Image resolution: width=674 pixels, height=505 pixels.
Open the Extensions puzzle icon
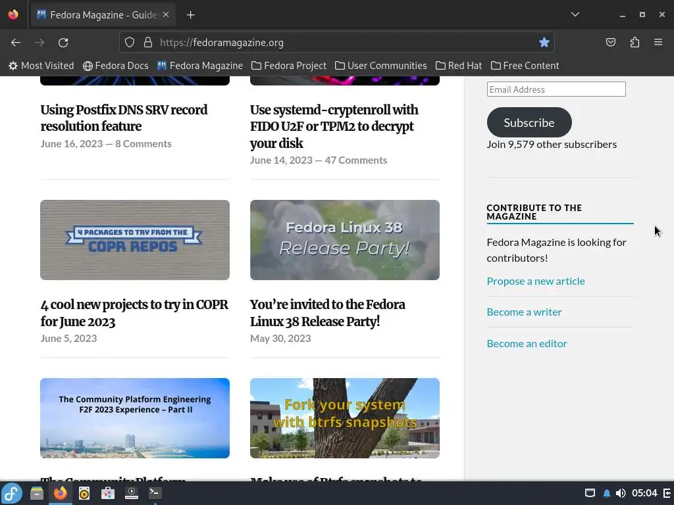click(635, 42)
